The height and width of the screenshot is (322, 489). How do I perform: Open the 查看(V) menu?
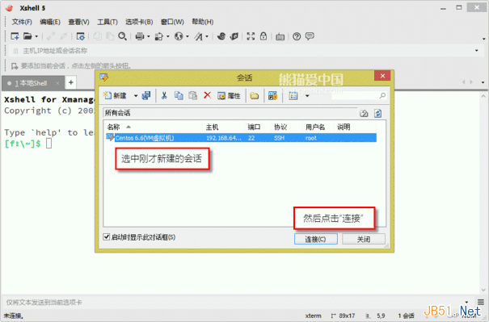tap(78, 22)
